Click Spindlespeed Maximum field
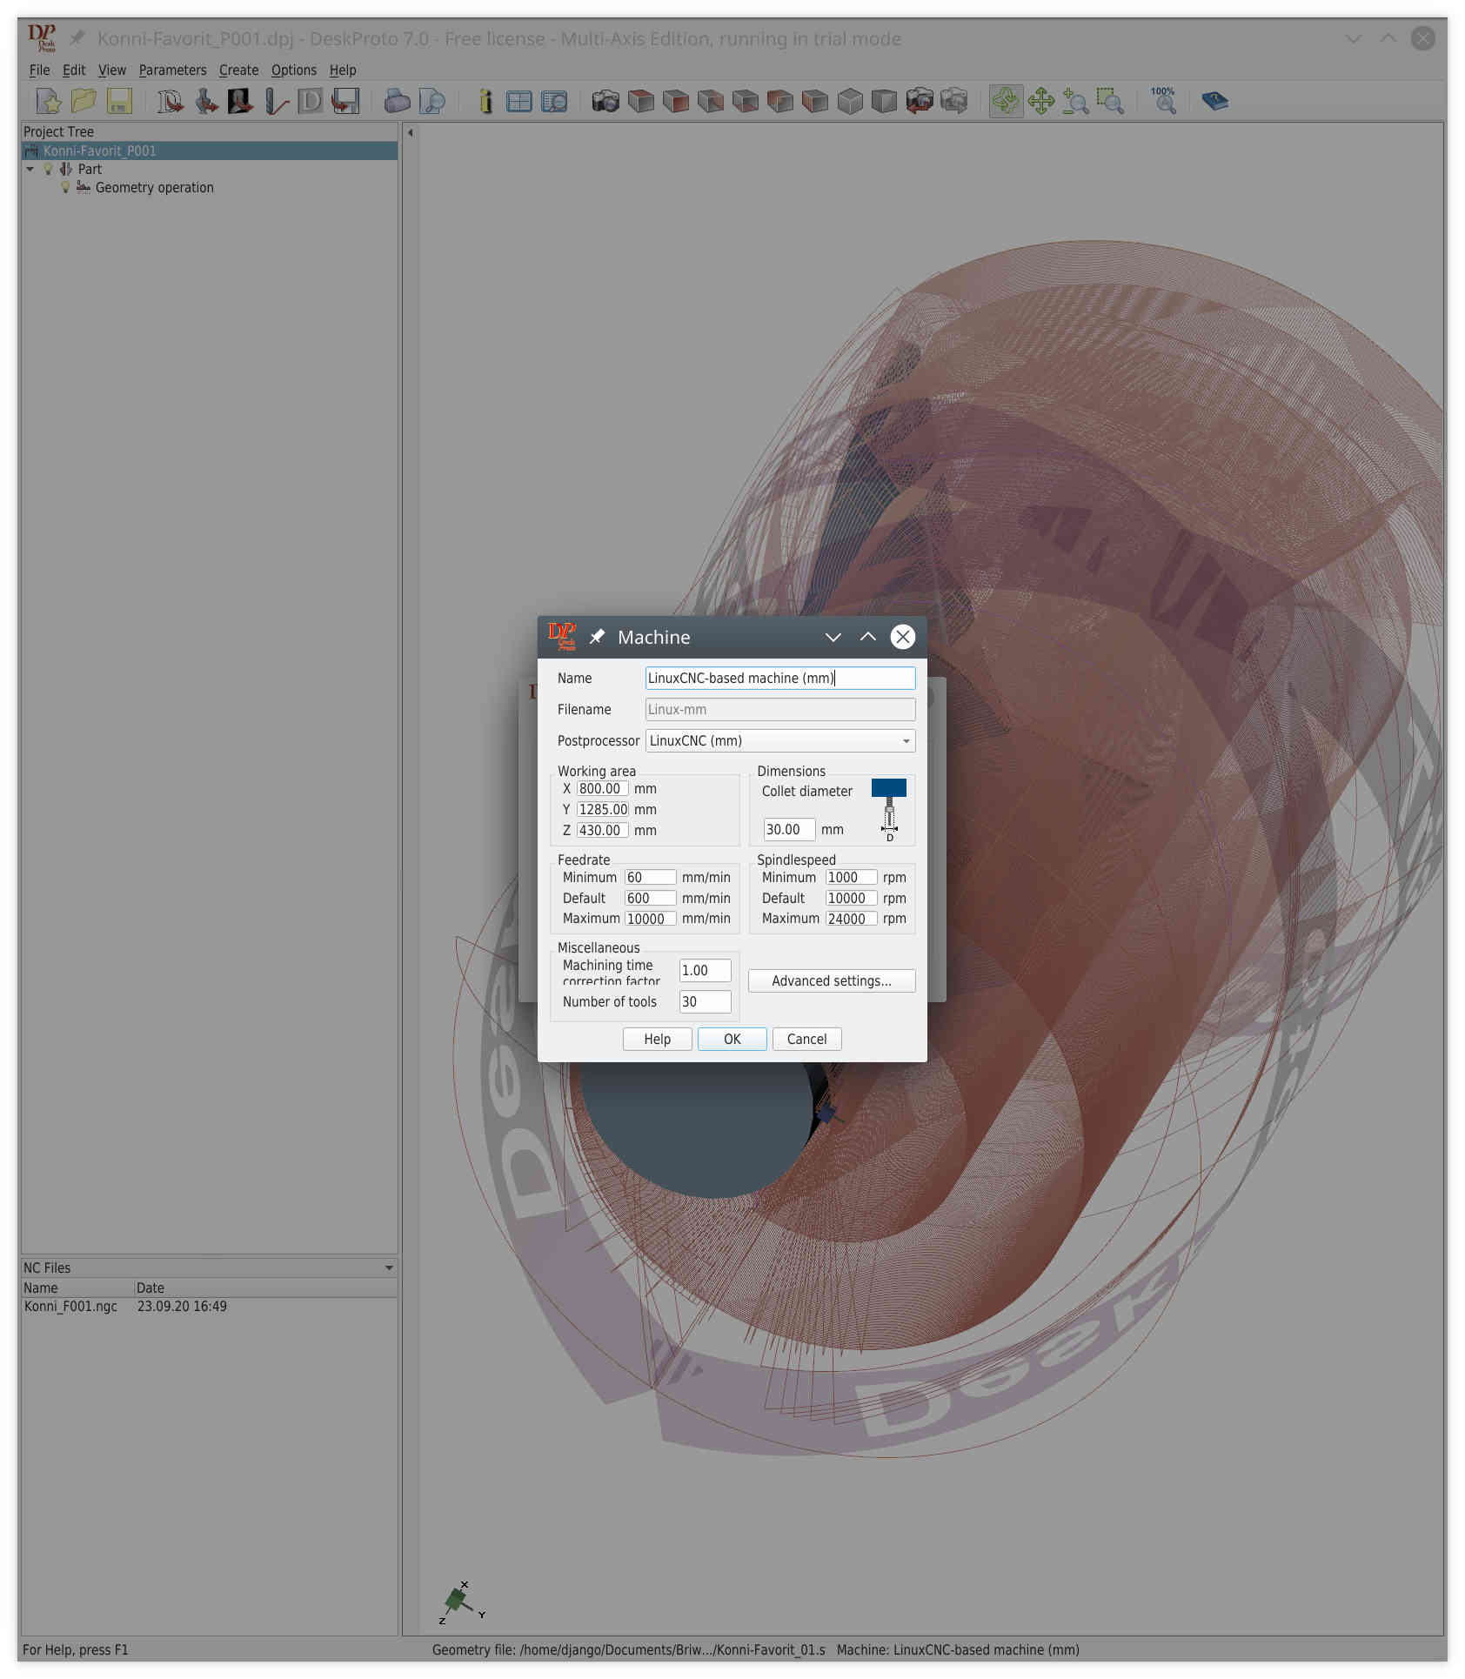The width and height of the screenshot is (1465, 1679). [x=851, y=919]
